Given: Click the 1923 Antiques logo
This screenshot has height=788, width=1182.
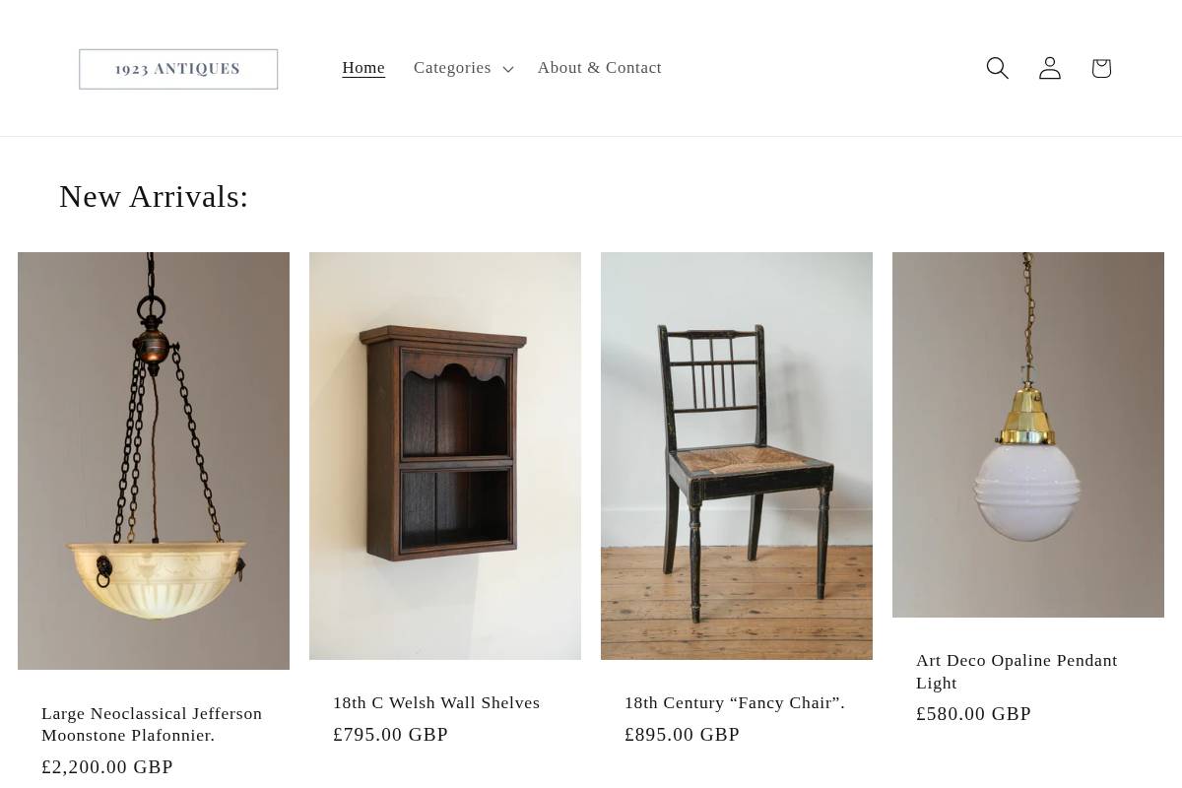Looking at the screenshot, I should tap(177, 68).
